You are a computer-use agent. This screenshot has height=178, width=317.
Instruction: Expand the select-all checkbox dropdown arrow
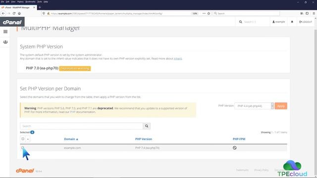(x=28, y=139)
